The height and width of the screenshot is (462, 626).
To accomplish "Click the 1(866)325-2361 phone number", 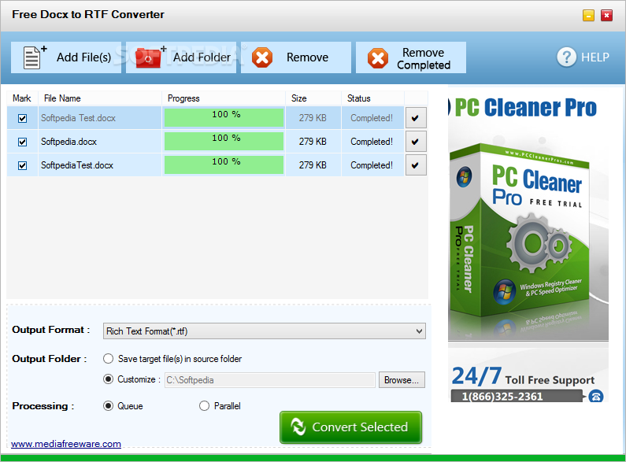I will point(502,397).
